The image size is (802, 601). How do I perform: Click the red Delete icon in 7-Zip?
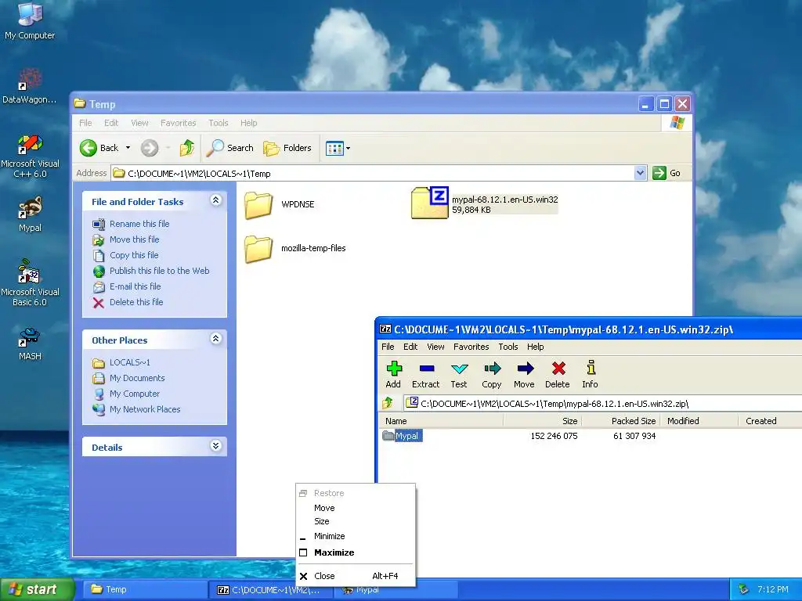pos(558,374)
